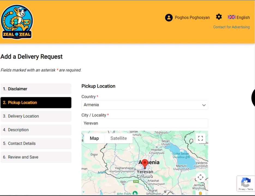Image resolution: width=255 pixels, height=196 pixels.
Task: Open settings via the gear icon
Action: (219, 17)
